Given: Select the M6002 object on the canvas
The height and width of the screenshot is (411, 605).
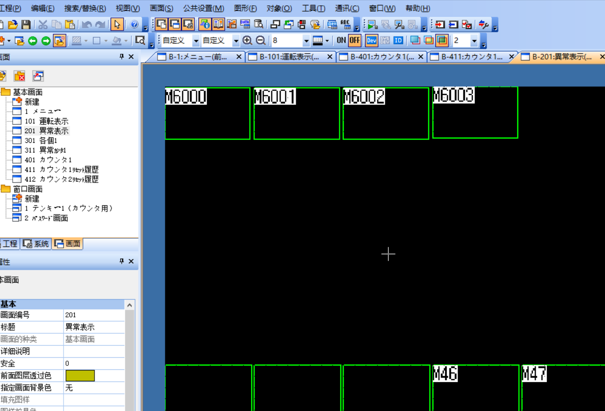Looking at the screenshot, I should tap(385, 113).
